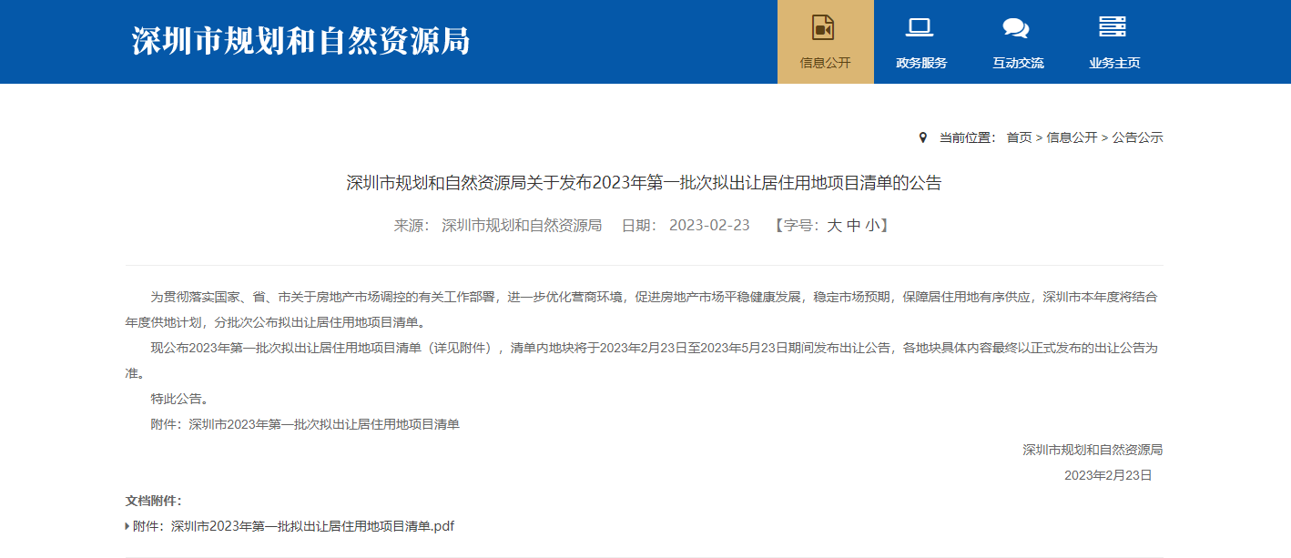This screenshot has height=558, width=1291.
Task: Open the 互动交流 navigation label
Action: [x=1018, y=63]
